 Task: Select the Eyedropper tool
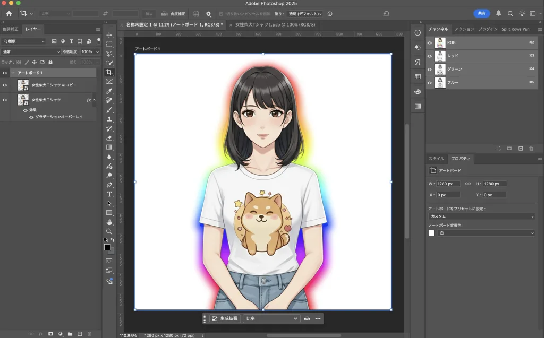point(109,91)
